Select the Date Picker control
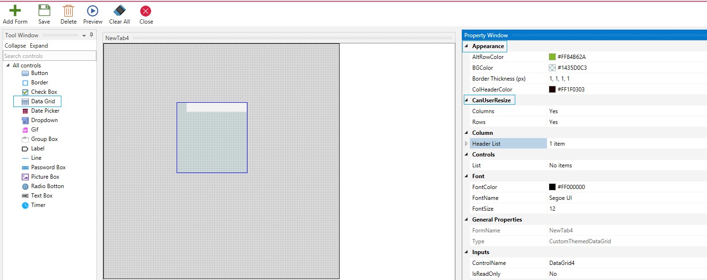Image resolution: width=707 pixels, height=280 pixels. coord(45,111)
